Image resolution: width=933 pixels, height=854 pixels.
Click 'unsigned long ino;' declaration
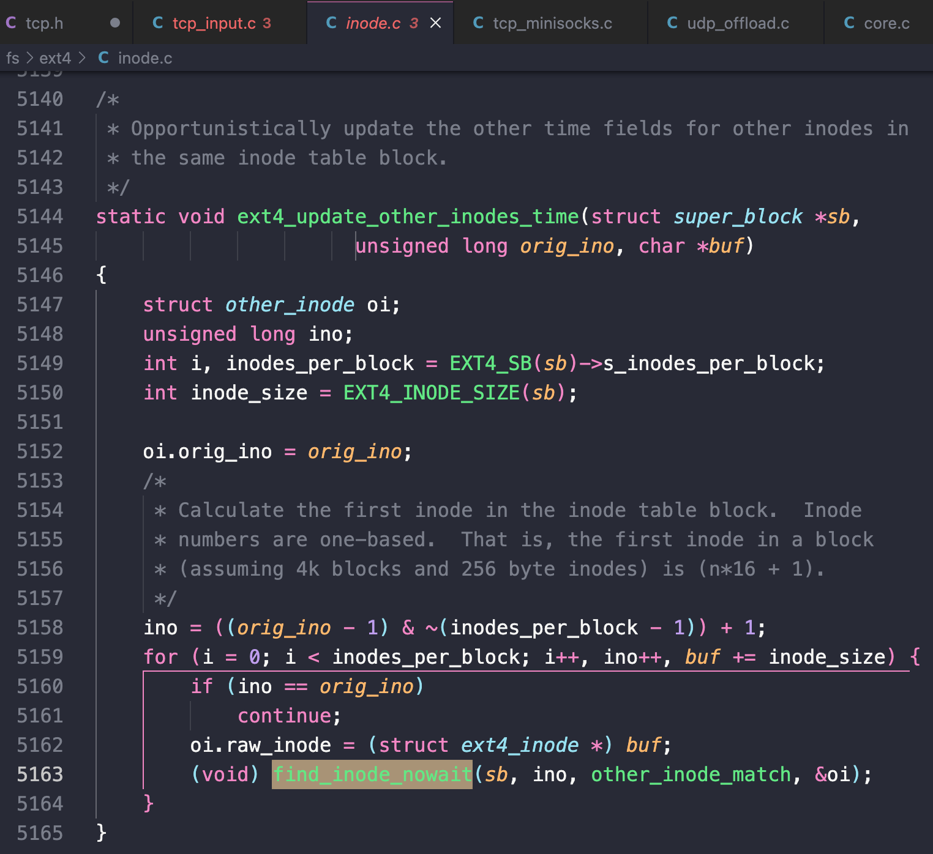(x=248, y=334)
